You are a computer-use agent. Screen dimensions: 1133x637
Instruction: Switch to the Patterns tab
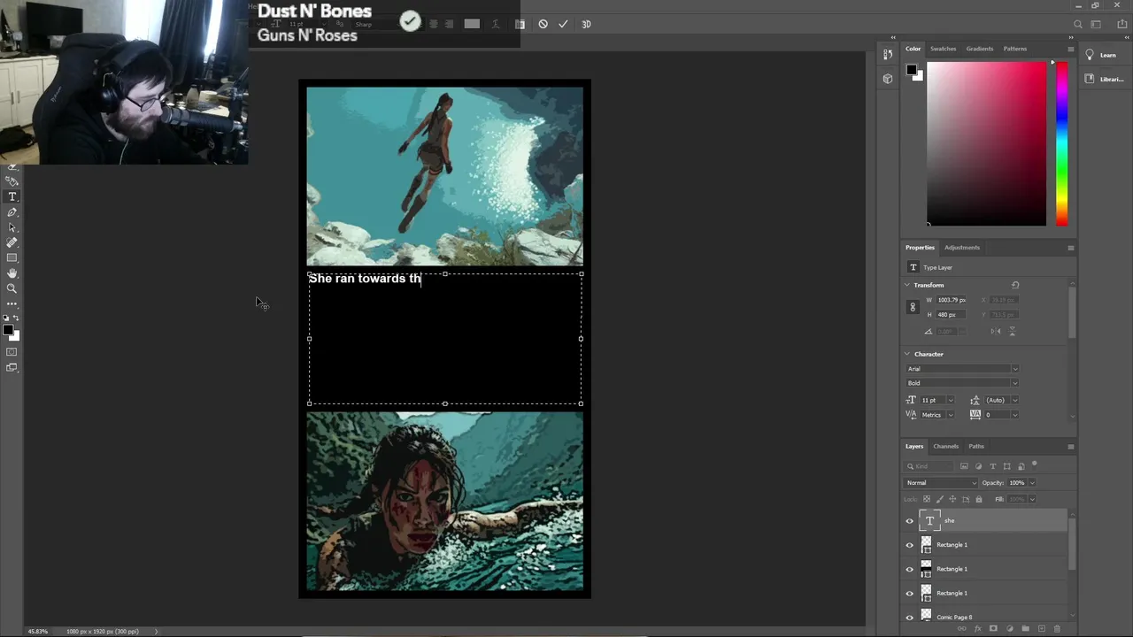(1015, 49)
